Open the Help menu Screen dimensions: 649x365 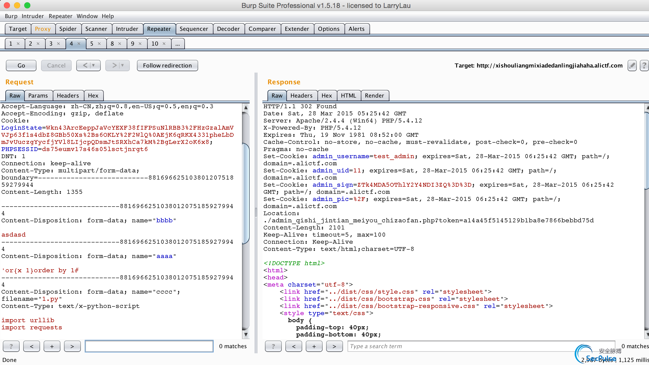tap(108, 16)
